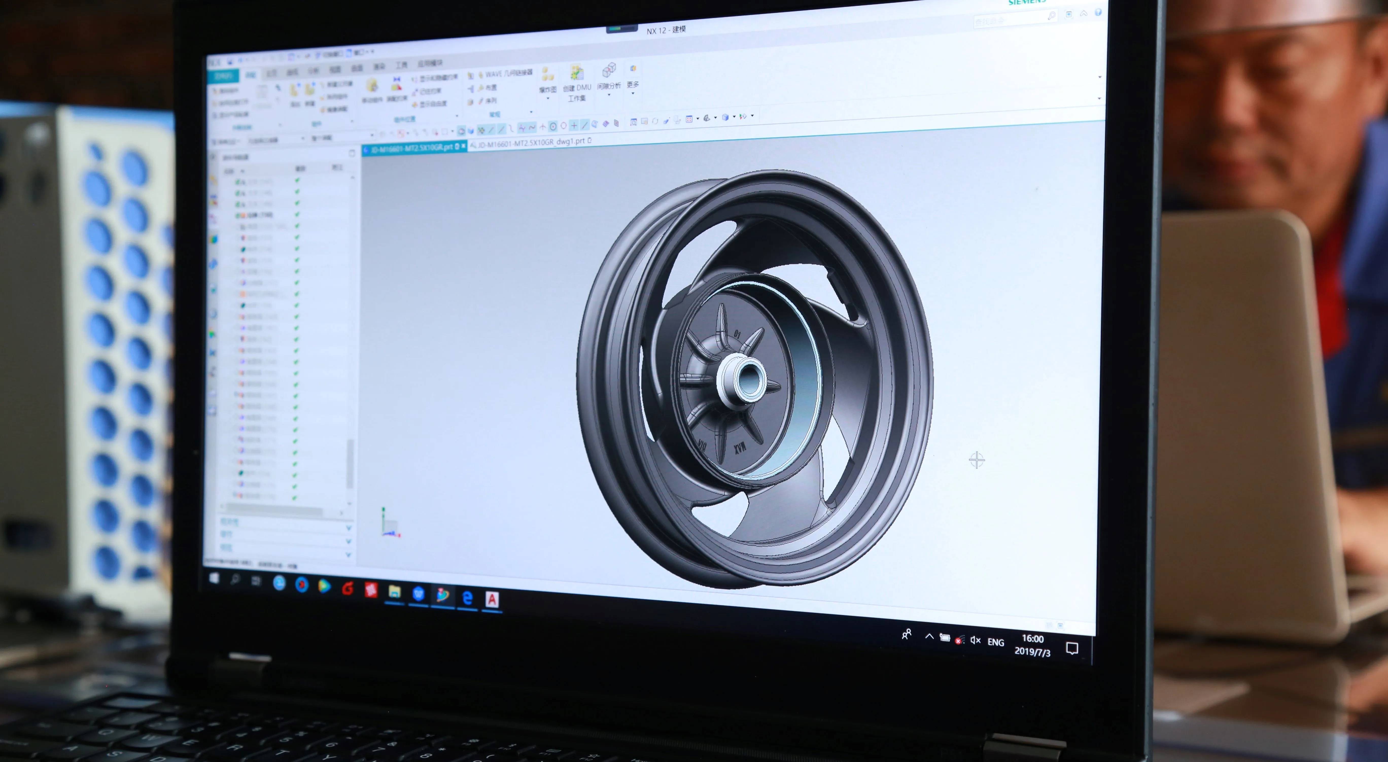Toggle last green checkmark in navigator list
The image size is (1388, 762).
click(294, 497)
